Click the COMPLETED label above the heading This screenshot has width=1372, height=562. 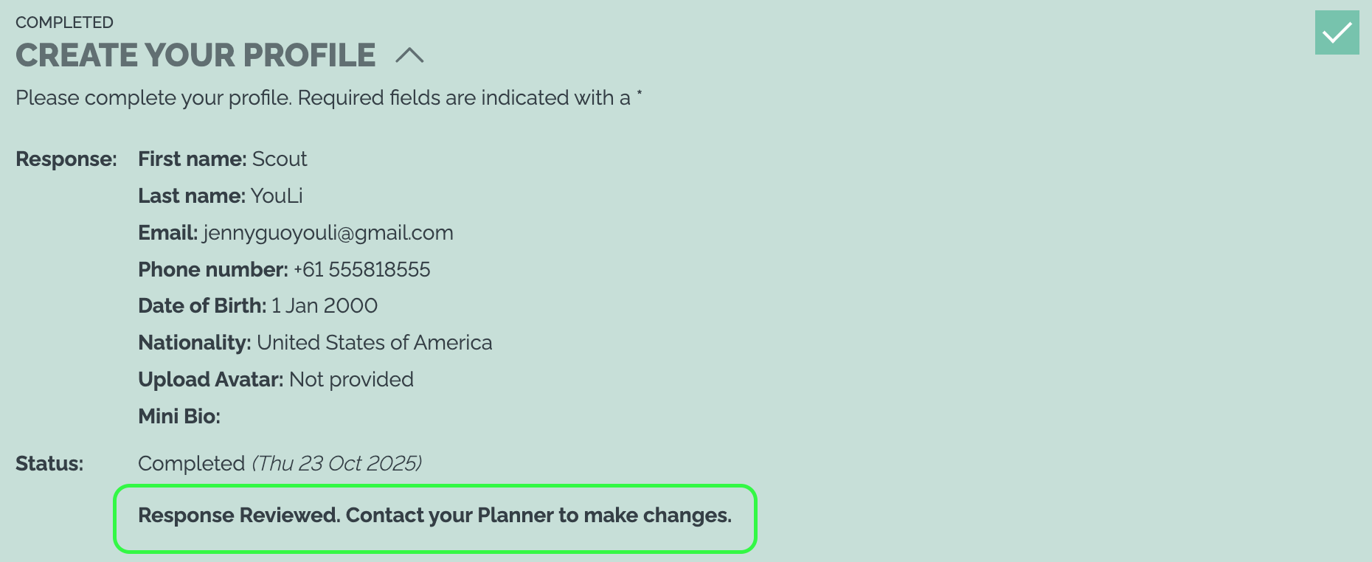pyautogui.click(x=64, y=22)
